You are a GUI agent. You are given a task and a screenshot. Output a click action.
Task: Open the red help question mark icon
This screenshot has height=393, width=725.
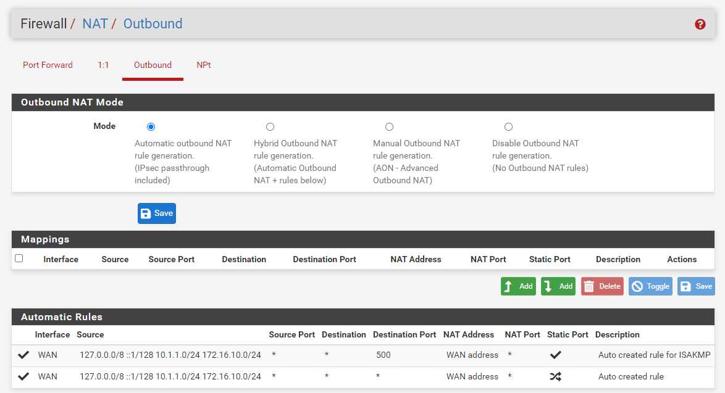700,24
